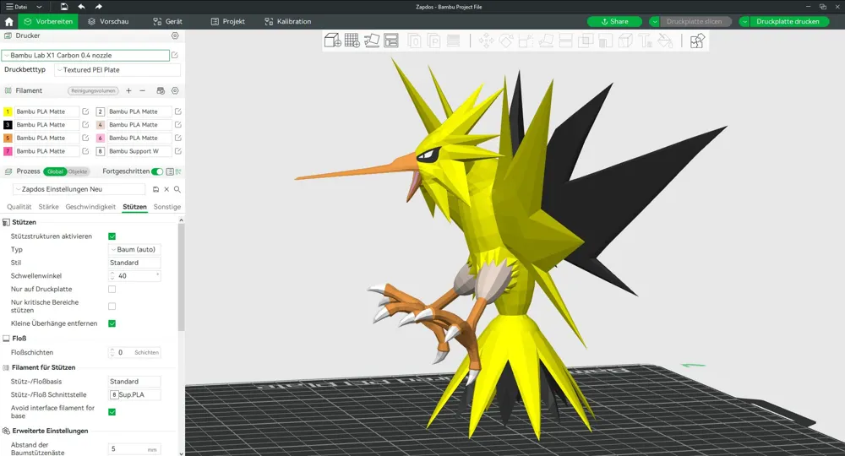Arrange all objects using the toolbar icon
845x456 pixels.
391,41
